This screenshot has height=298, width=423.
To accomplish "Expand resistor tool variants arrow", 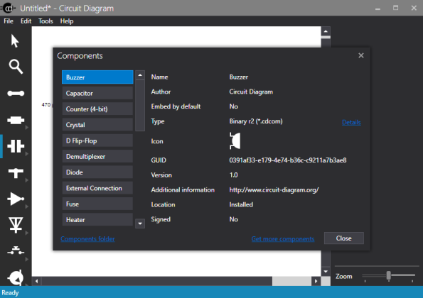I will point(27,127).
